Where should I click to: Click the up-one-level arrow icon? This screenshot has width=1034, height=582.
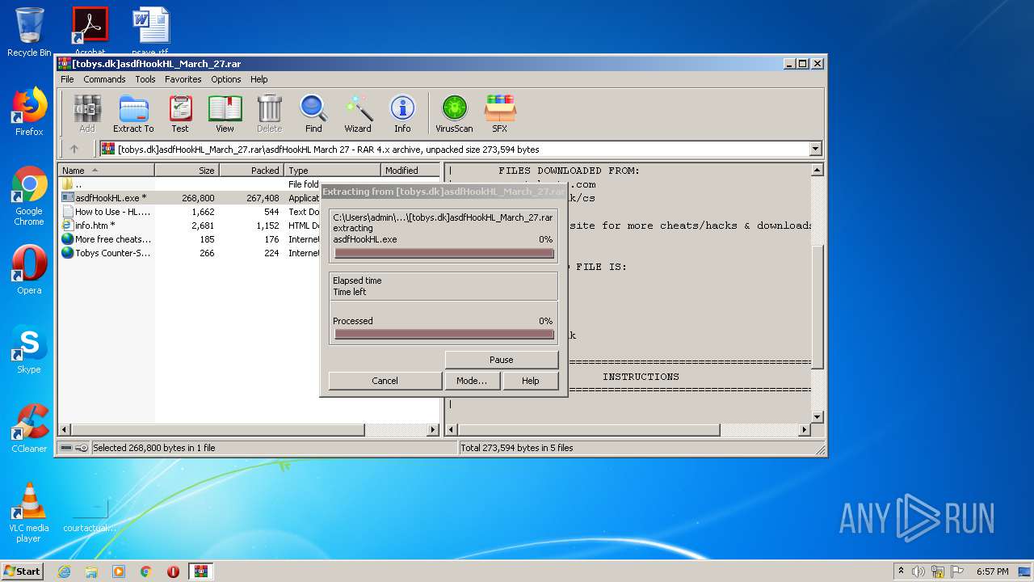(74, 149)
